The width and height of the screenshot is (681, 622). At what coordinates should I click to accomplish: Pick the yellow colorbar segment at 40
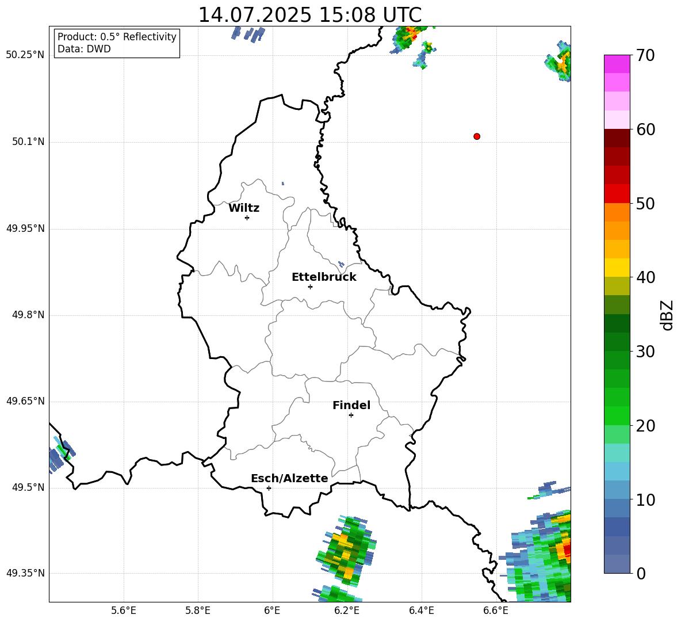pyautogui.click(x=617, y=268)
